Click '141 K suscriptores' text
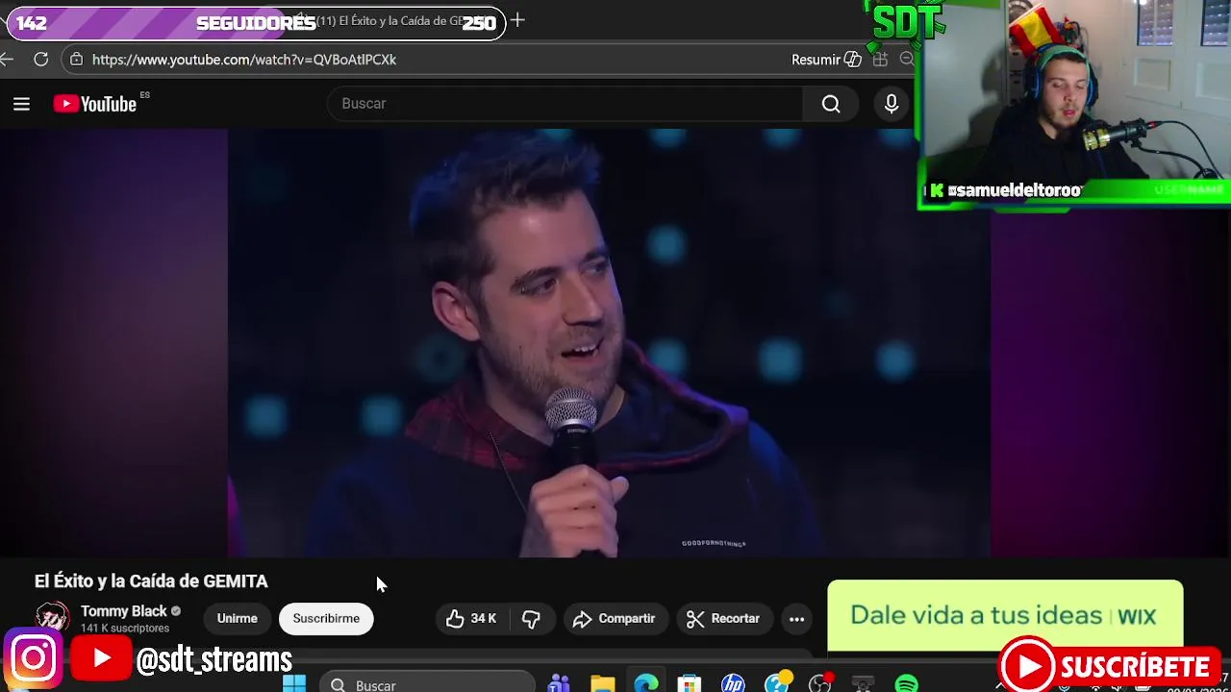Image resolution: width=1231 pixels, height=692 pixels. click(x=125, y=629)
